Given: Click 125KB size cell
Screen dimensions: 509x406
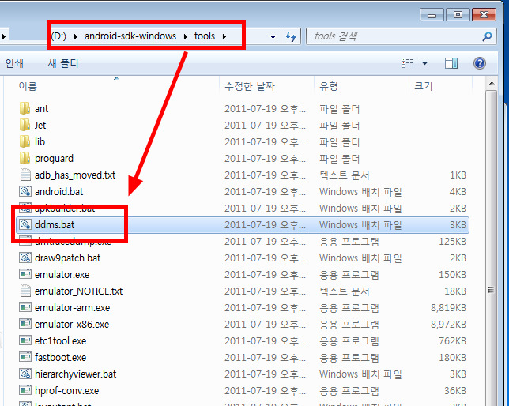Looking at the screenshot, I should [453, 242].
